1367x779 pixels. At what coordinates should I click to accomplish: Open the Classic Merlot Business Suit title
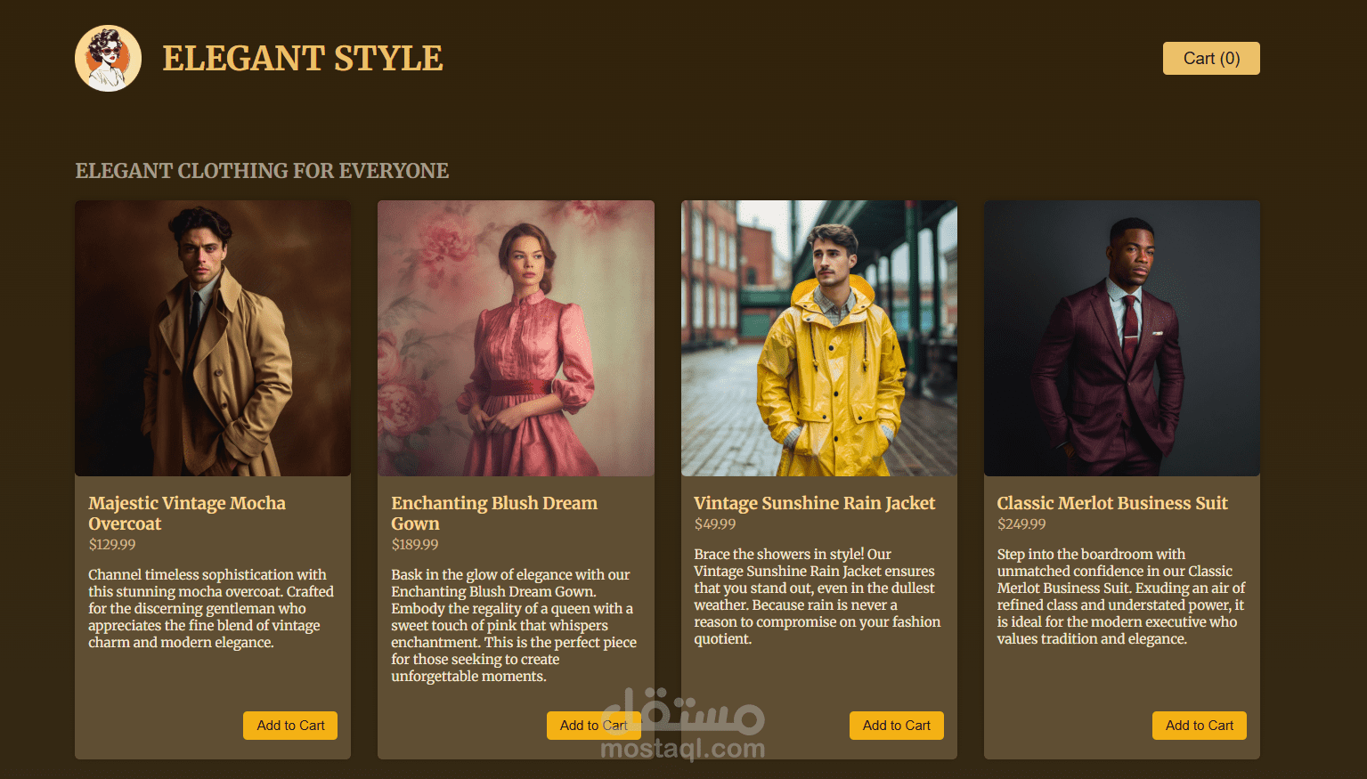[1111, 503]
